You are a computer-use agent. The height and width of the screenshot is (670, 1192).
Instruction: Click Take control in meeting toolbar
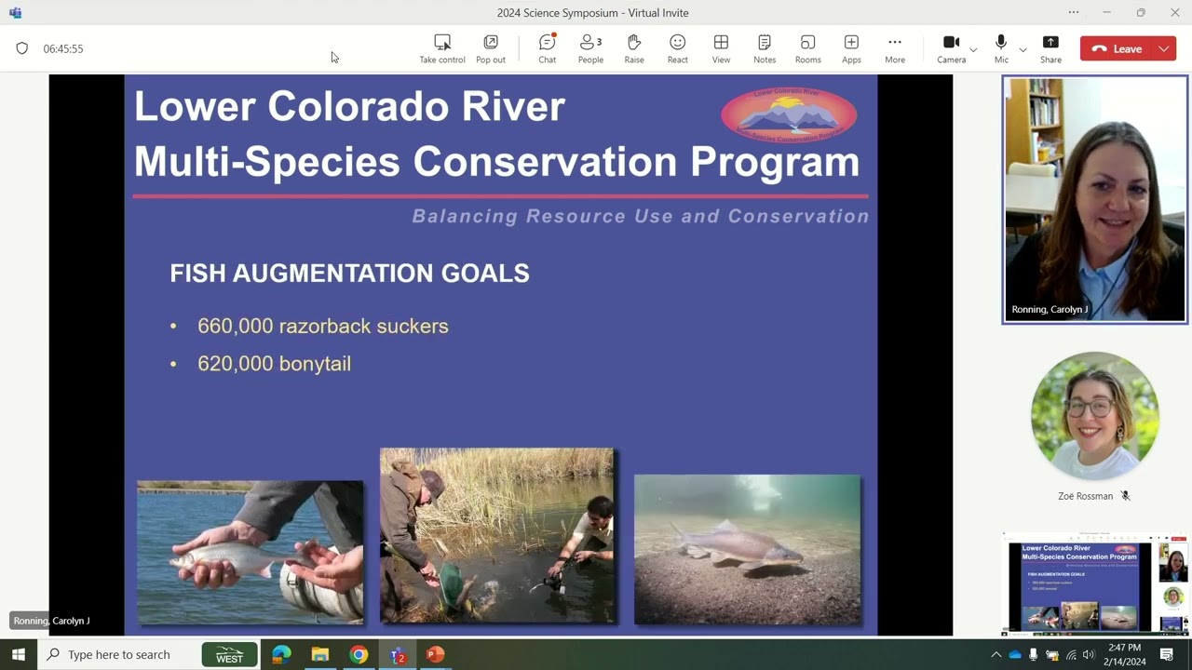(441, 49)
